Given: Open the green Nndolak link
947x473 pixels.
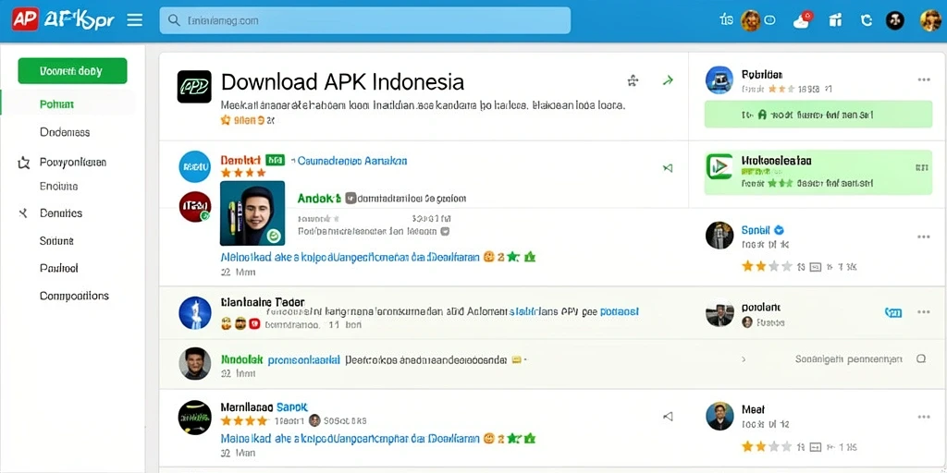Looking at the screenshot, I should coord(241,359).
